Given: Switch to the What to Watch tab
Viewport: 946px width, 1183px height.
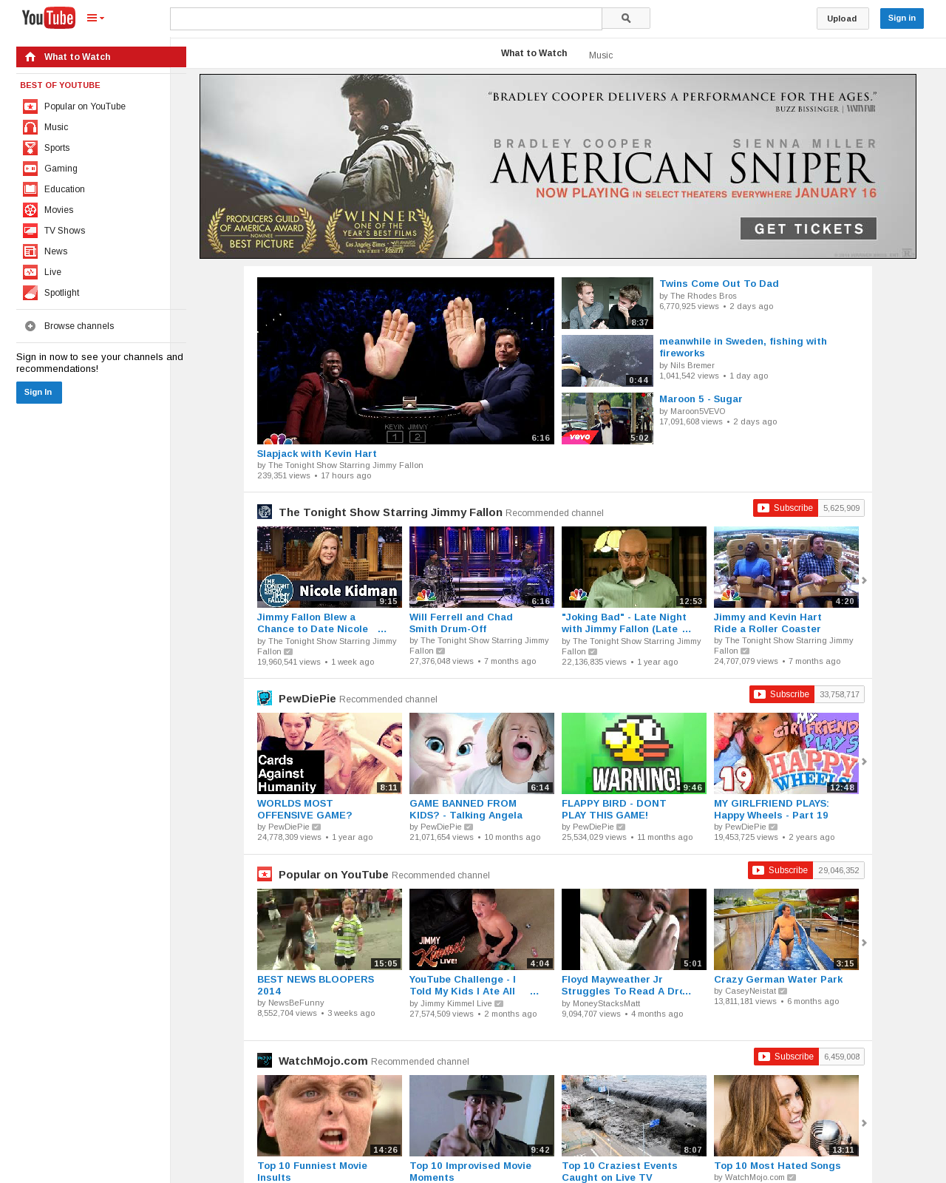Looking at the screenshot, I should pyautogui.click(x=534, y=53).
